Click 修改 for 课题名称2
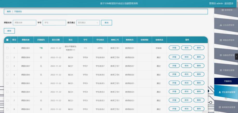 pos(186,109)
